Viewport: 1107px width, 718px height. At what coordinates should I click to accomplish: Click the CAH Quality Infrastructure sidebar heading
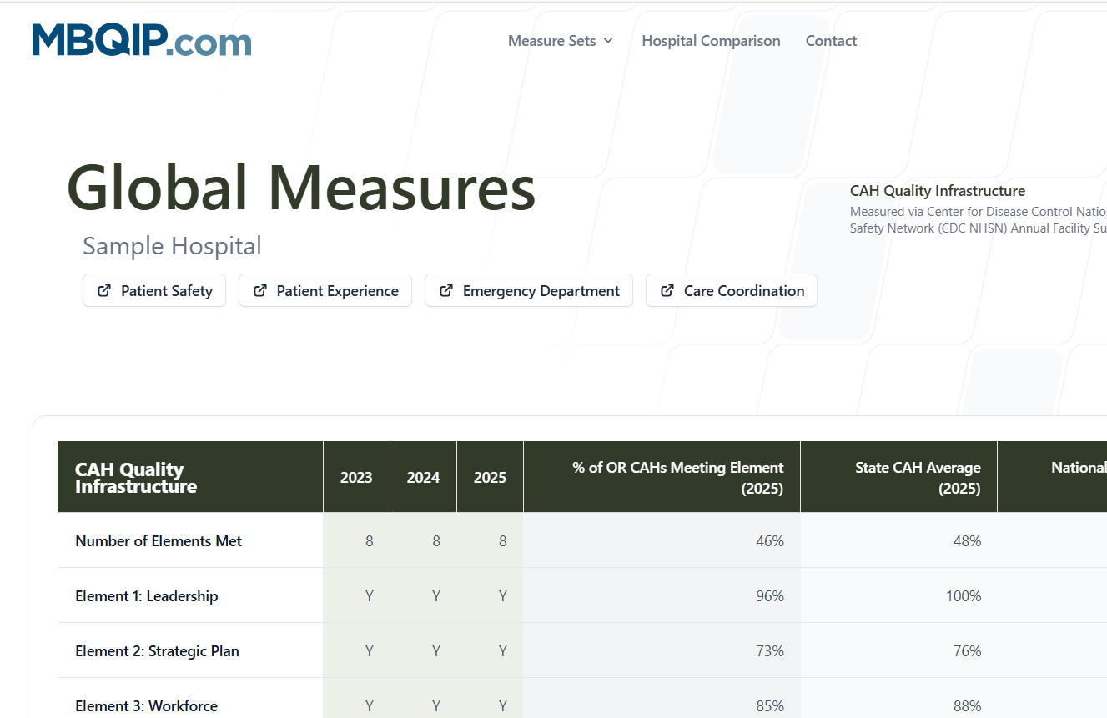(938, 191)
